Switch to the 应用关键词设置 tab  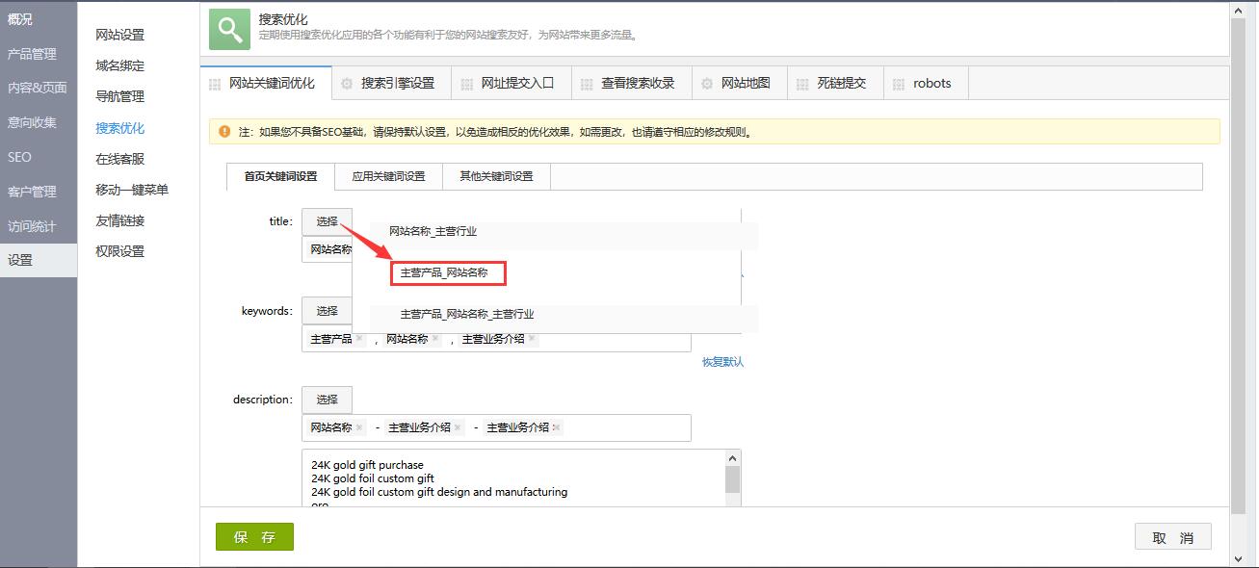pyautogui.click(x=388, y=177)
